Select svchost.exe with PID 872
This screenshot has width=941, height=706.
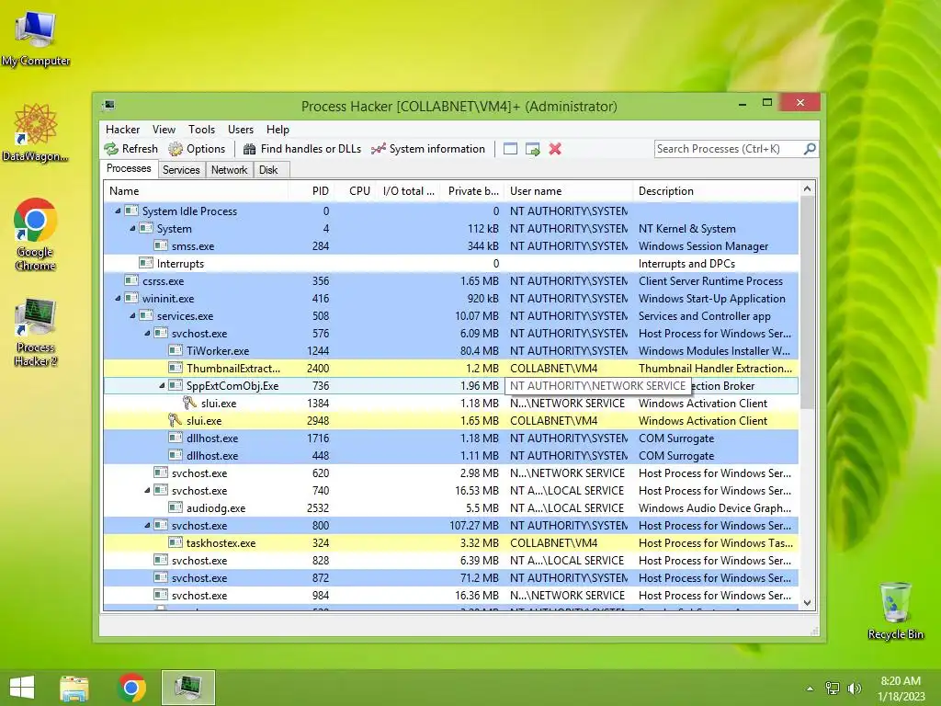(451, 577)
